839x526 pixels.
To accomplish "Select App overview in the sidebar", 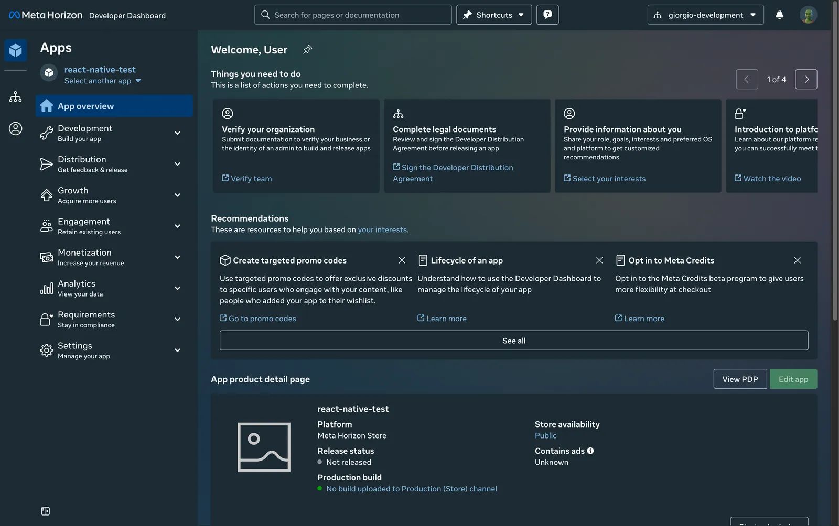I will [114, 106].
